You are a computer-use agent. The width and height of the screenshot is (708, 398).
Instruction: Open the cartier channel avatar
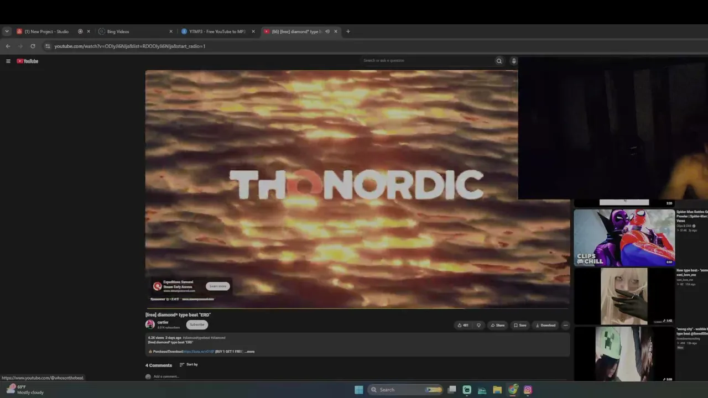tap(150, 324)
